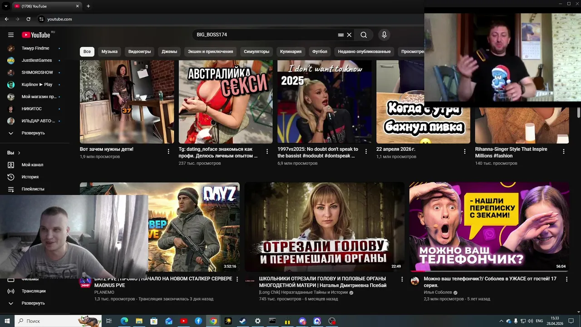Viewport: 581px width, 327px height.
Task: Open Long Chik channel avatar under video
Action: [250, 281]
